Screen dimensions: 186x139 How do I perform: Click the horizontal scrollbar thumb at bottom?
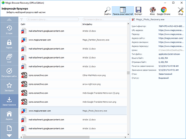tap(56, 137)
